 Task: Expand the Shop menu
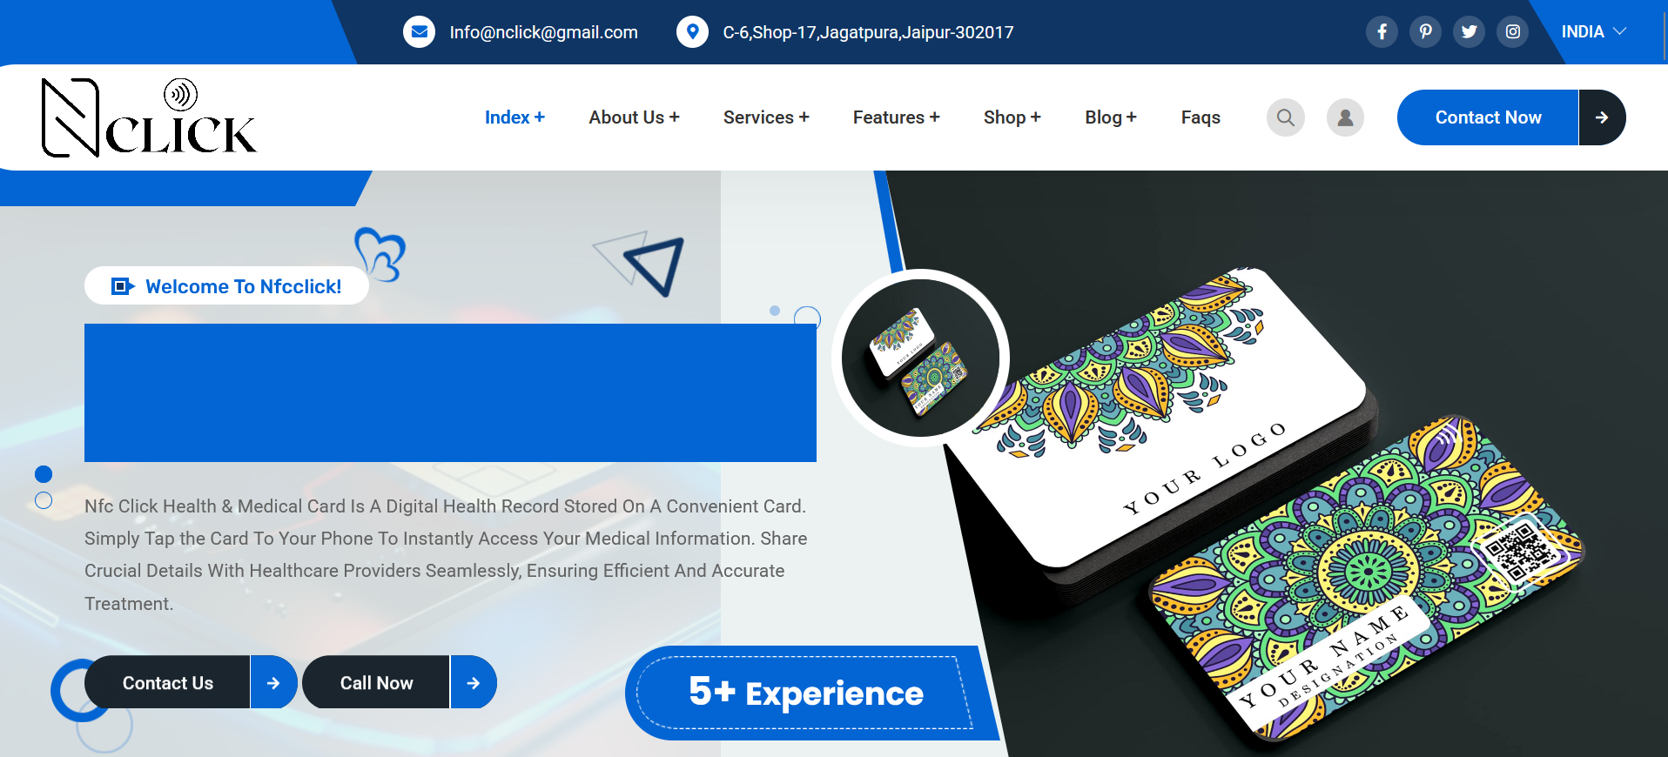[1012, 117]
